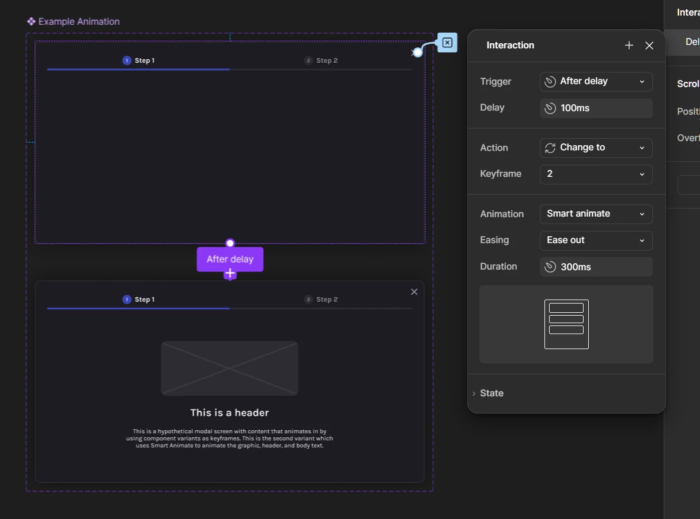Click the timer icon in Delay field
This screenshot has width=700, height=519.
[550, 108]
